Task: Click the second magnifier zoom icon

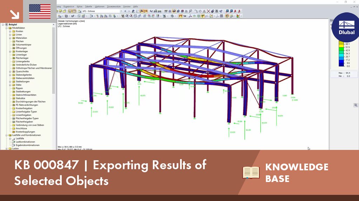Action: [131, 16]
